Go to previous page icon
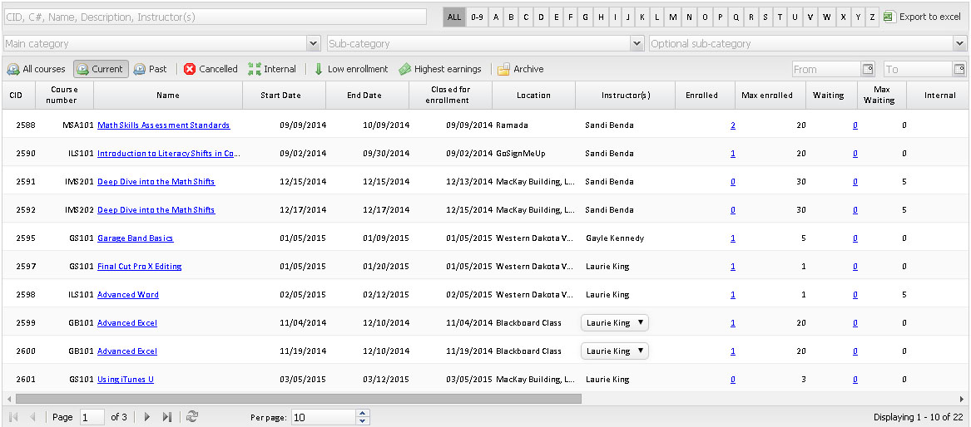This screenshot has width=971, height=427. (x=32, y=417)
